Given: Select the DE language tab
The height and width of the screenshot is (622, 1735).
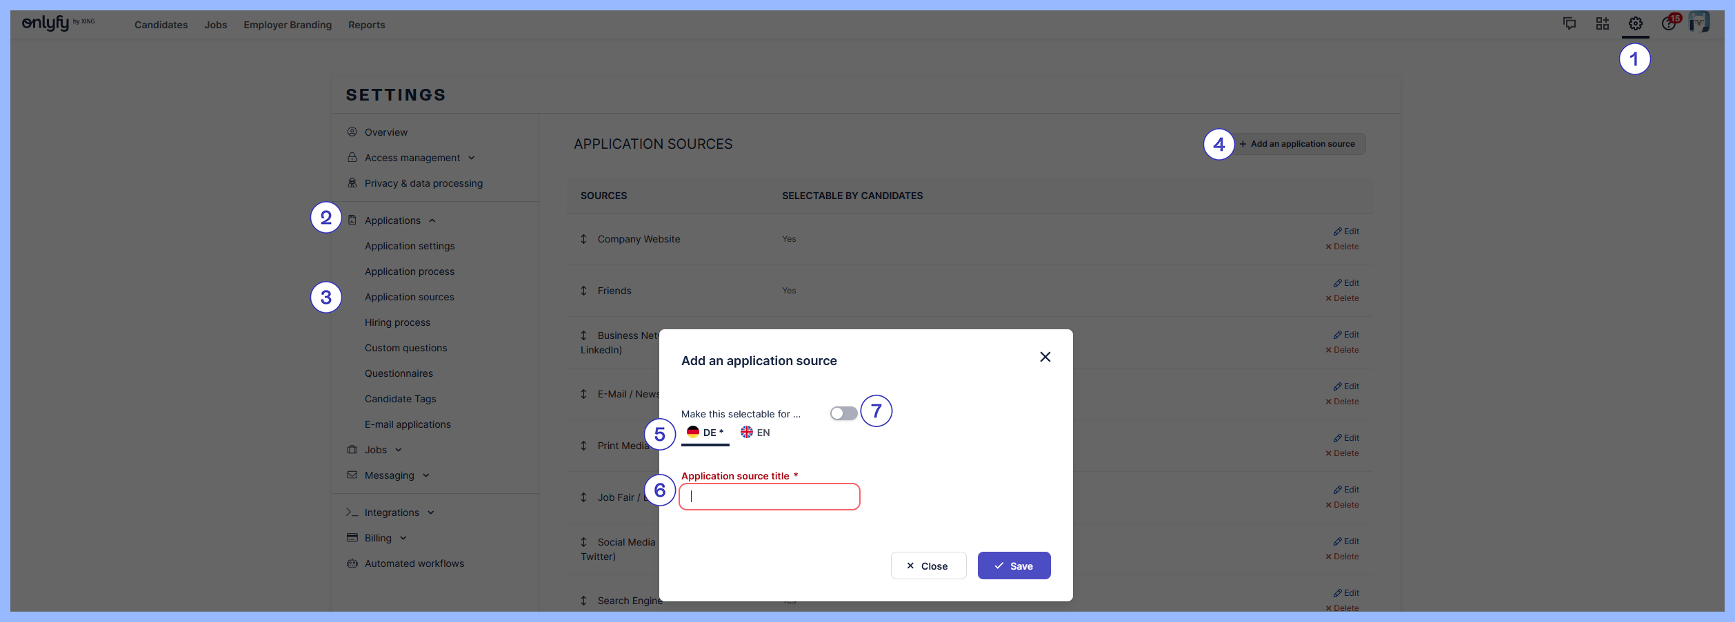Looking at the screenshot, I should coord(705,433).
